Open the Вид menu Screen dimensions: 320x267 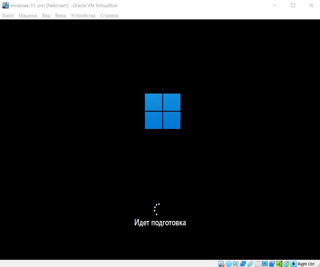point(46,16)
